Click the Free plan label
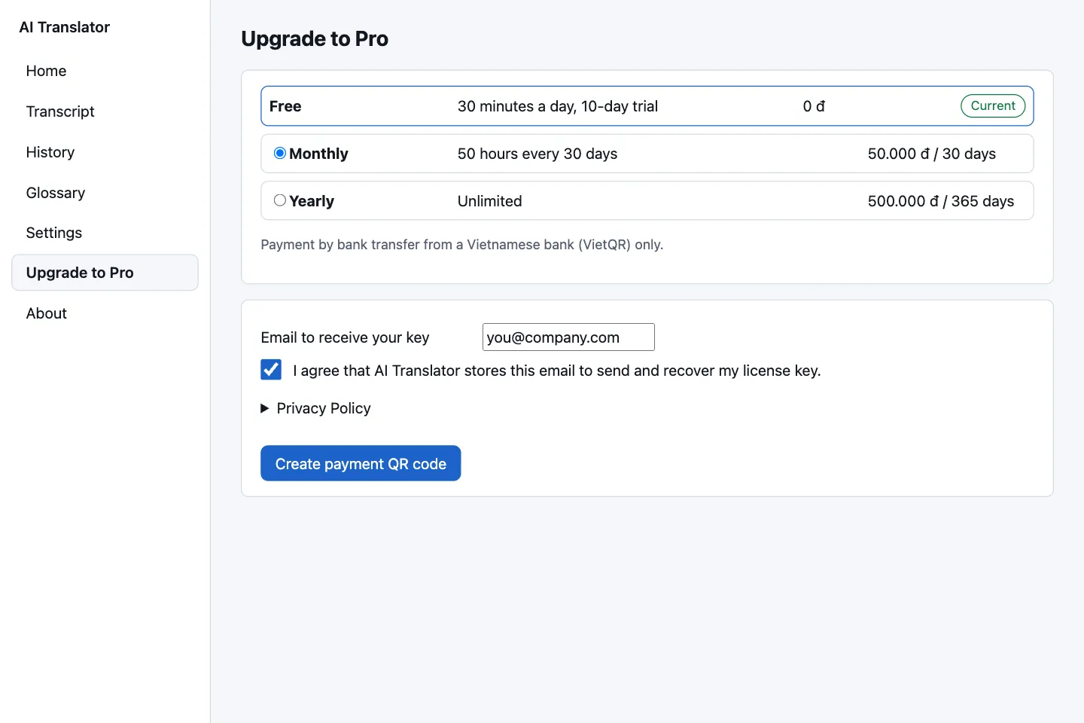The width and height of the screenshot is (1084, 723). click(285, 106)
